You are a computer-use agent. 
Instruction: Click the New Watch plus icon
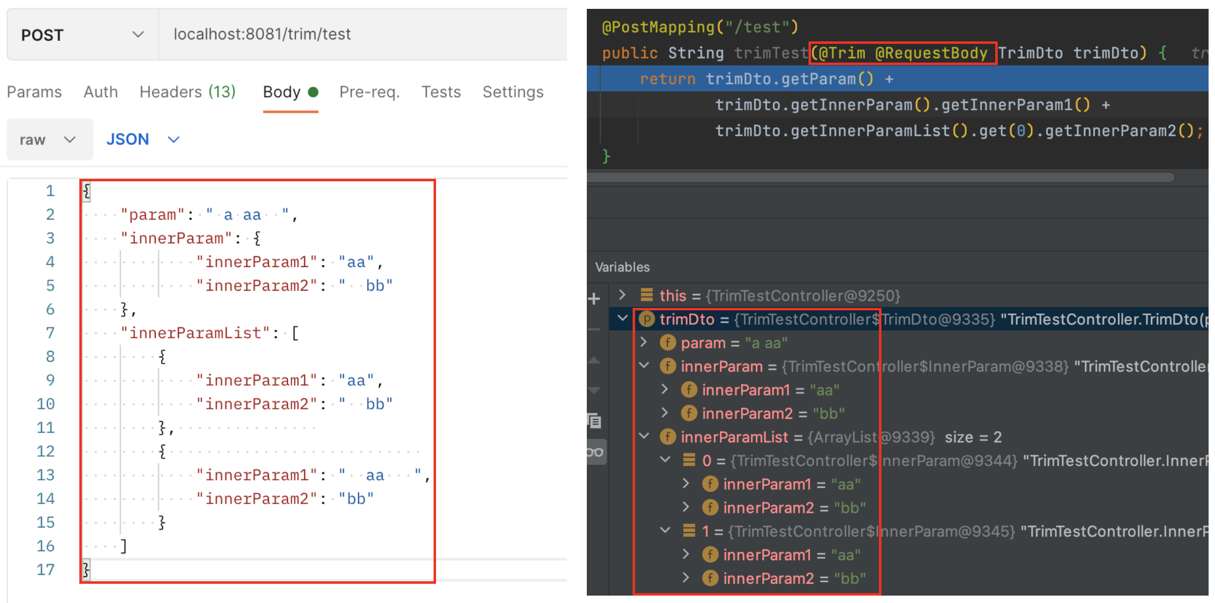click(594, 299)
